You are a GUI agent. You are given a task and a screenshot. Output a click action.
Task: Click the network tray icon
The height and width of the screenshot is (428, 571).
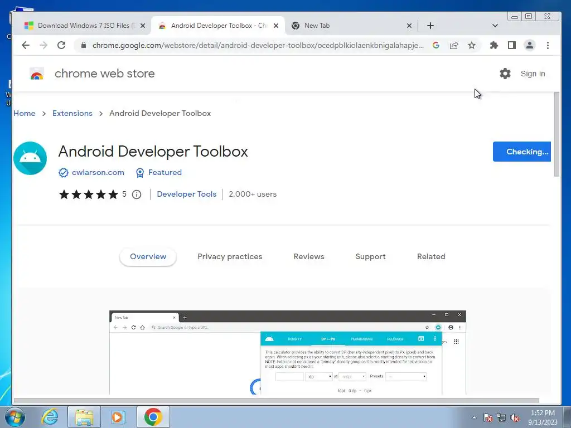click(x=501, y=417)
